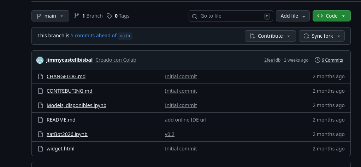The image size is (361, 167).
Task: View the 6 Commits history link
Action: (332, 60)
